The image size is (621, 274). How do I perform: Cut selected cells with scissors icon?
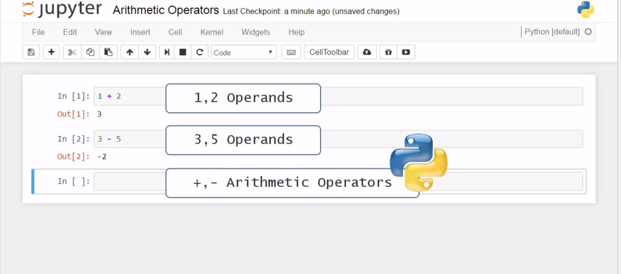click(72, 52)
